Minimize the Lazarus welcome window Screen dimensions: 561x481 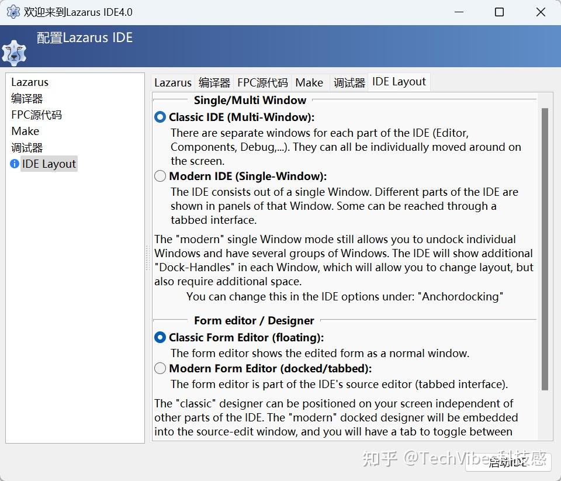[x=459, y=12]
